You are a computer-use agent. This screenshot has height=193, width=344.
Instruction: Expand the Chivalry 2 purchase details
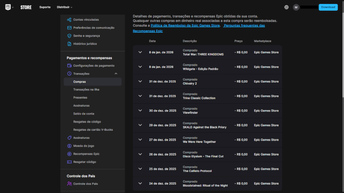(x=140, y=82)
